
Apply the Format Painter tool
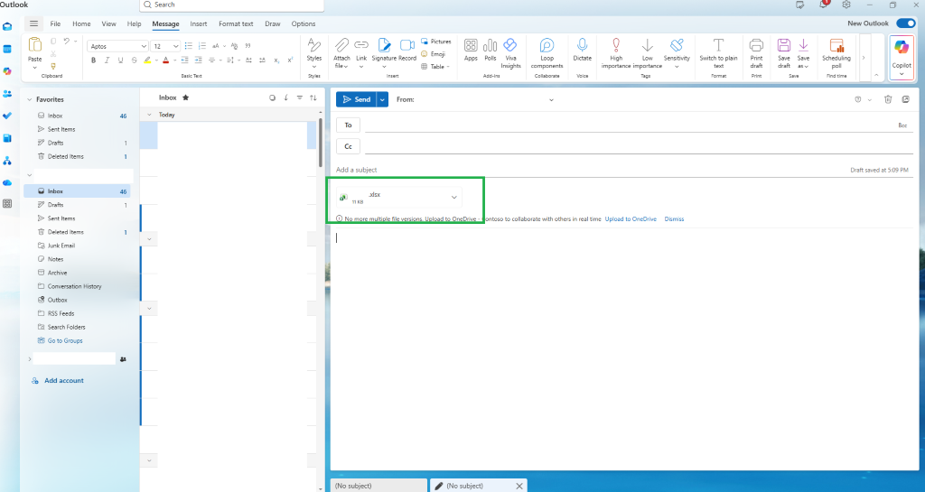pos(53,66)
